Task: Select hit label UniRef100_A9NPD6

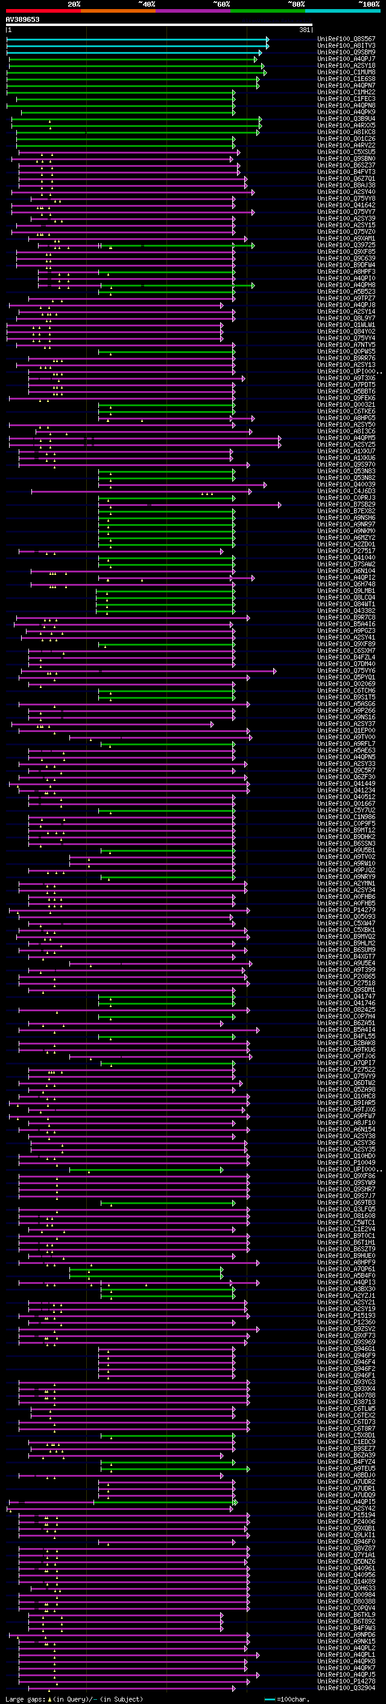Action: coord(346,1634)
